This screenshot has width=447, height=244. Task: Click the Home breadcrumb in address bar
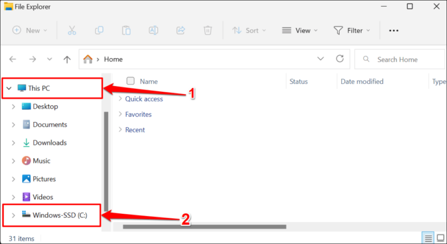pos(113,59)
